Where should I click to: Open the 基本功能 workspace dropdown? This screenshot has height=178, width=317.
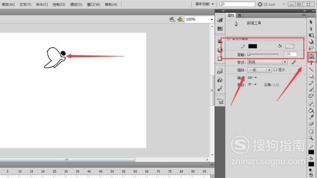tap(204, 4)
